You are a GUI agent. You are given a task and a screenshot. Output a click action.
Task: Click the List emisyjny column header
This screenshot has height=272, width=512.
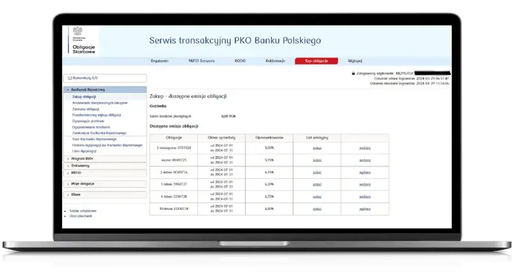coord(317,138)
